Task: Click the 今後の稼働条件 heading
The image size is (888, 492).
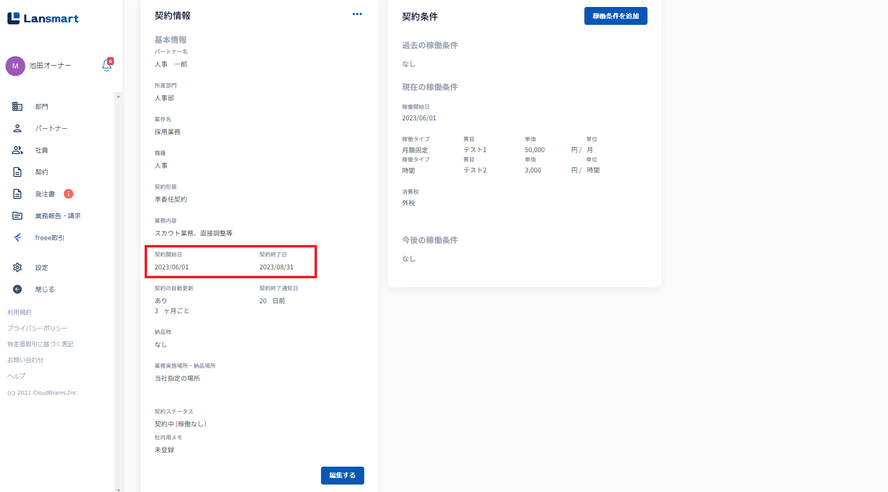Action: 430,240
